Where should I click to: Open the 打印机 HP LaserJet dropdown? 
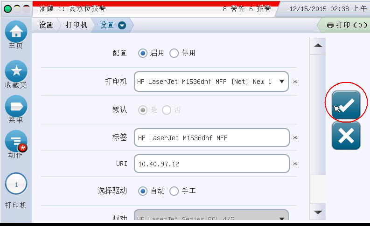(x=211, y=82)
